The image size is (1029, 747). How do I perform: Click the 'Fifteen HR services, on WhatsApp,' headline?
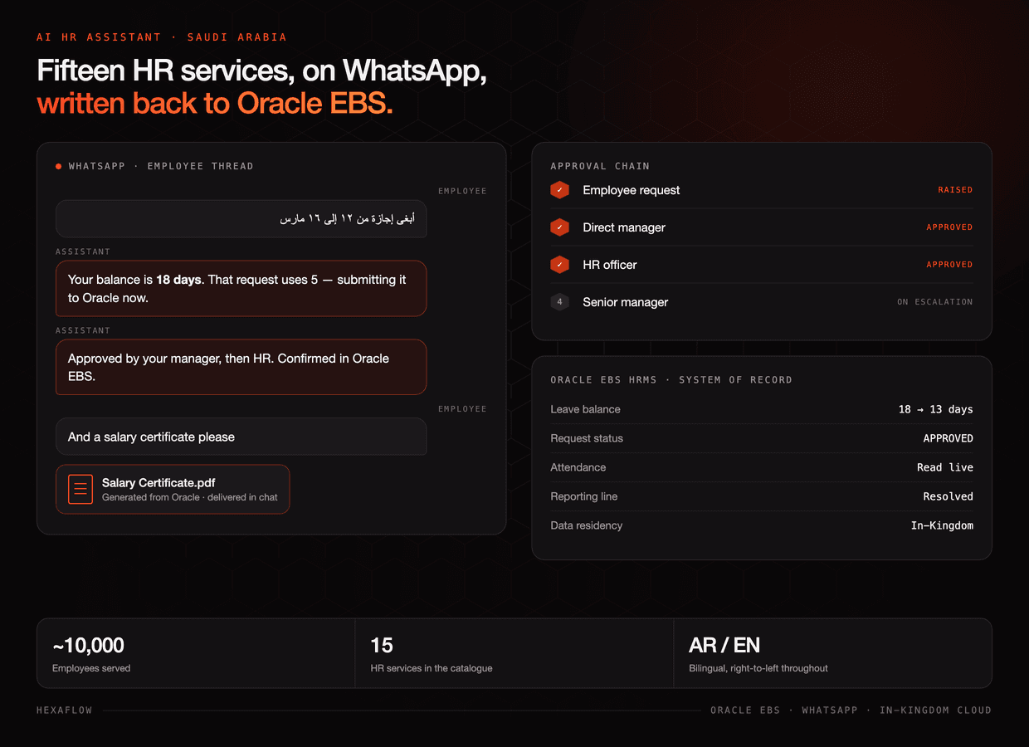point(261,71)
